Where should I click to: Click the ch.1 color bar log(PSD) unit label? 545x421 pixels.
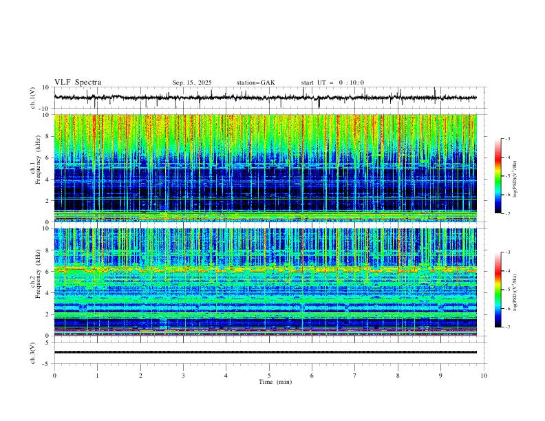(x=515, y=180)
